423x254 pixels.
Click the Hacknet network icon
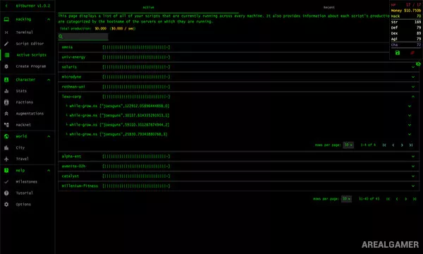click(6, 125)
